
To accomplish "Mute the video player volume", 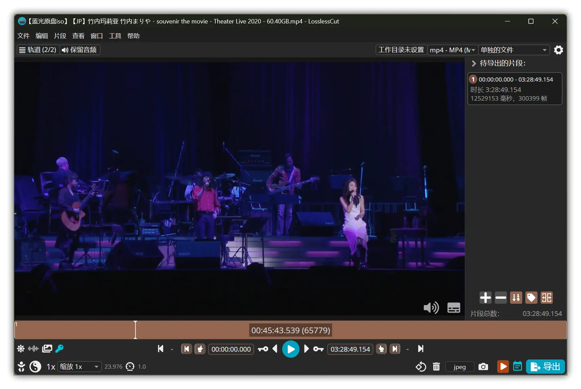I will click(x=431, y=308).
